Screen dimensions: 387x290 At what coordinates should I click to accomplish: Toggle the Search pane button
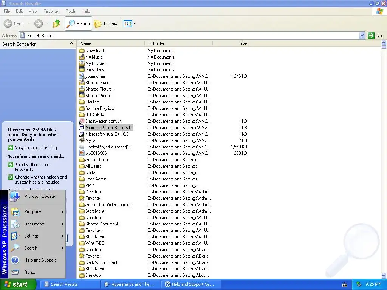78,23
